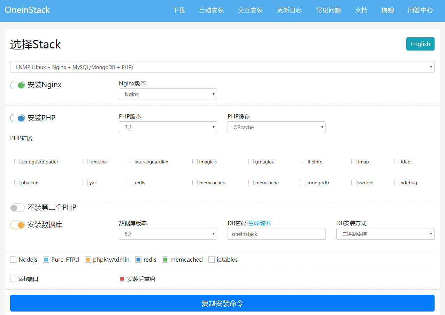Enable the swoole PHP extension
This screenshot has height=315, width=445.
354,183
